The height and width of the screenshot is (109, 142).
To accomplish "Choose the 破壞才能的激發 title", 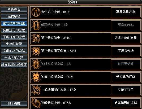I will click(x=126, y=38).
